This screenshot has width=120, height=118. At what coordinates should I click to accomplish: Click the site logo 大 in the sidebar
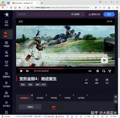pyautogui.click(x=7, y=15)
